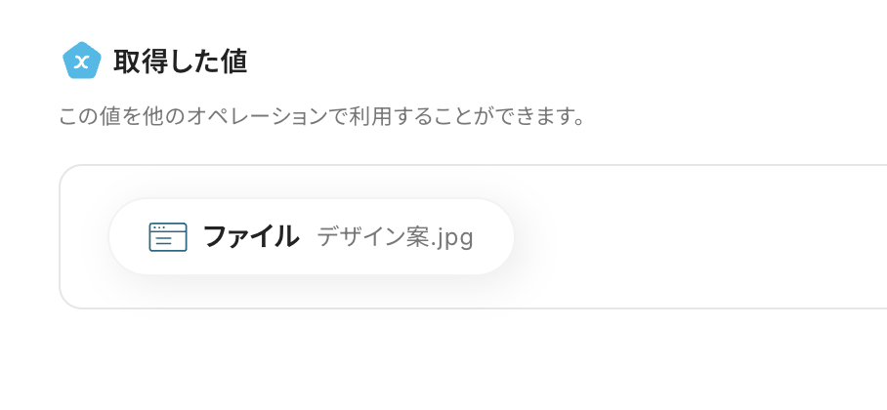Click the デザイン案.jpg file name

tap(395, 237)
